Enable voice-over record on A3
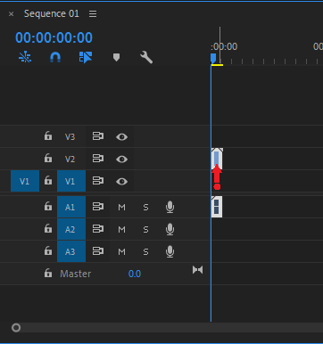This screenshot has width=323, height=344. pyautogui.click(x=170, y=252)
